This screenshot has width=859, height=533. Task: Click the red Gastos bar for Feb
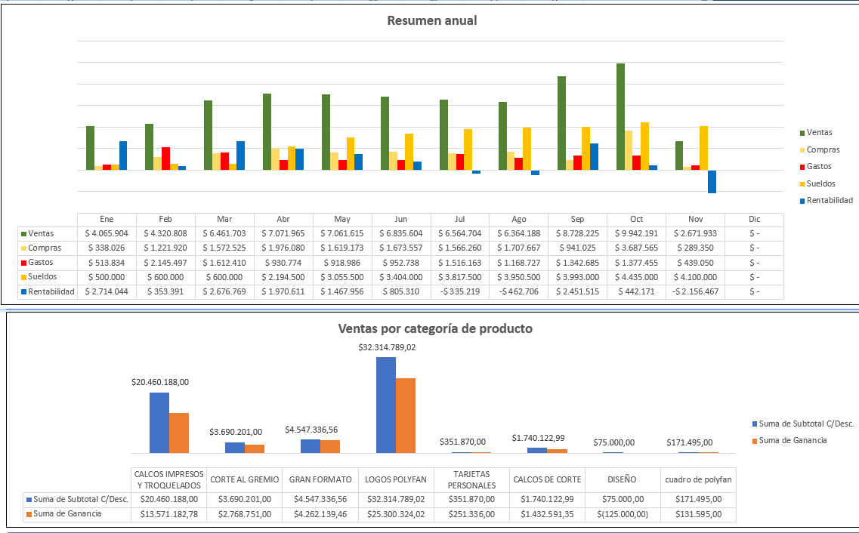(x=165, y=158)
